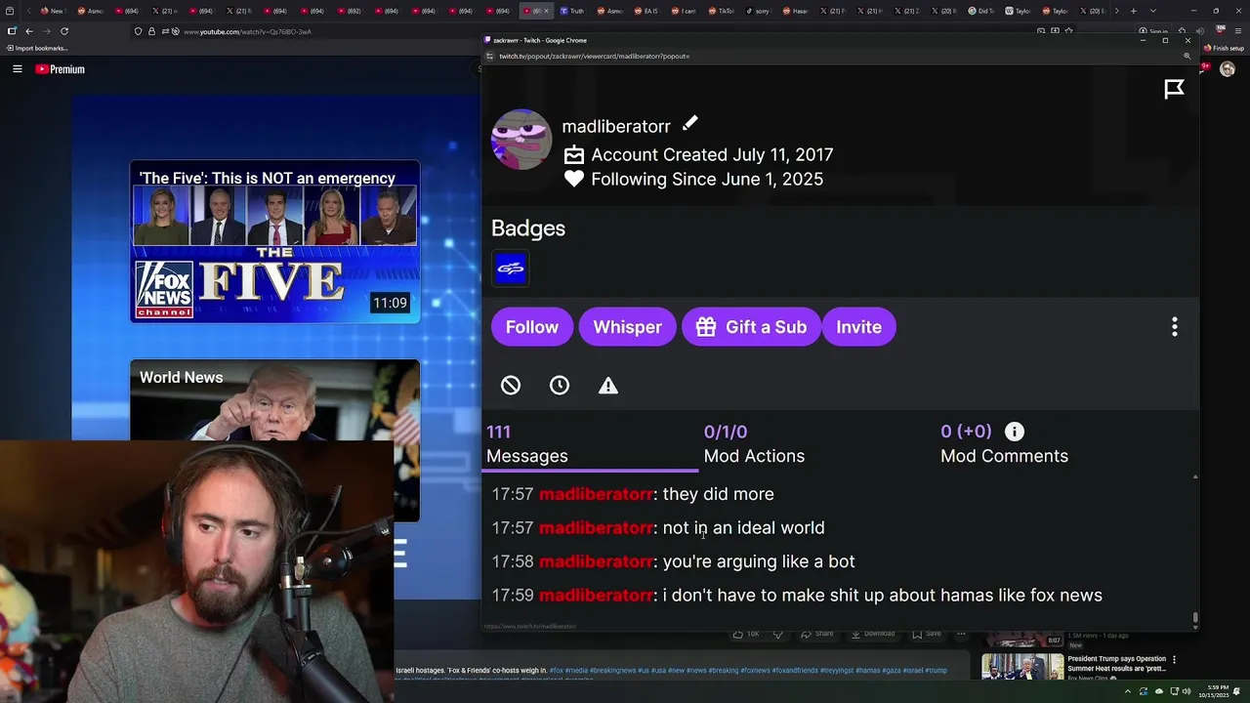Image resolution: width=1250 pixels, height=703 pixels.
Task: Click the Share button under video
Action: (x=816, y=634)
